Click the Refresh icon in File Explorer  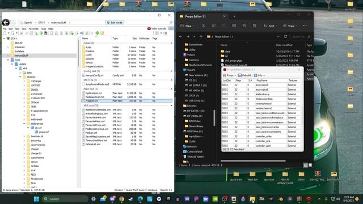pos(285,36)
